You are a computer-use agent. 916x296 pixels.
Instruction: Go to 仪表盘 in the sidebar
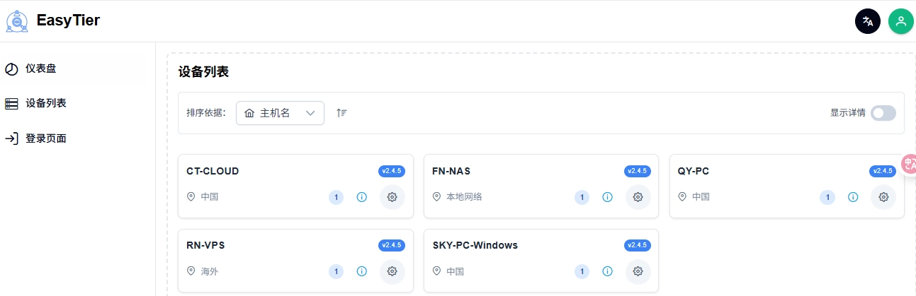(x=40, y=69)
